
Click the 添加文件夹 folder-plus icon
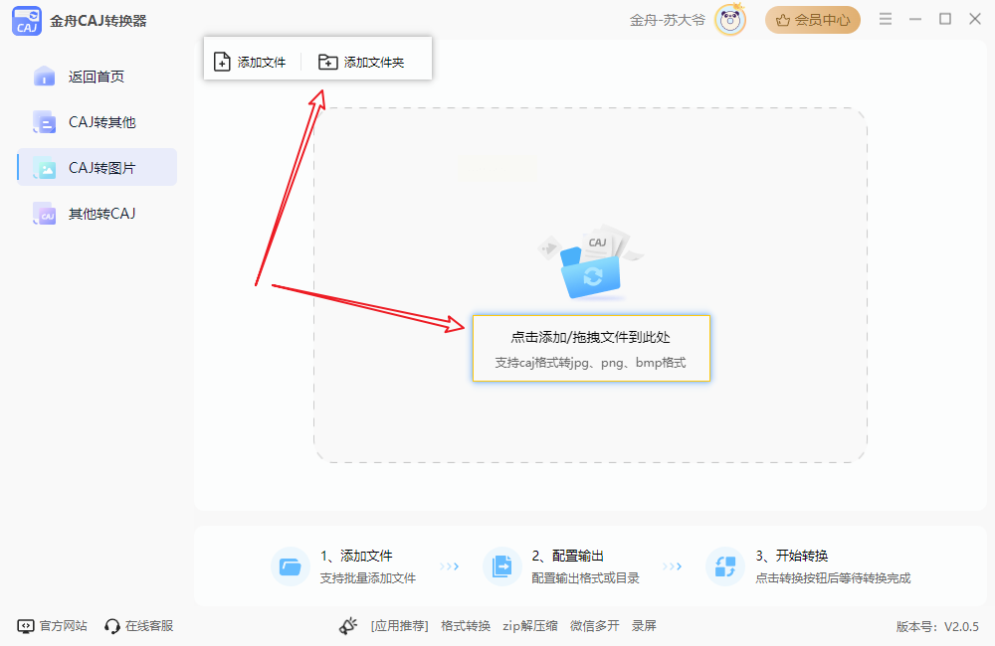(x=327, y=62)
